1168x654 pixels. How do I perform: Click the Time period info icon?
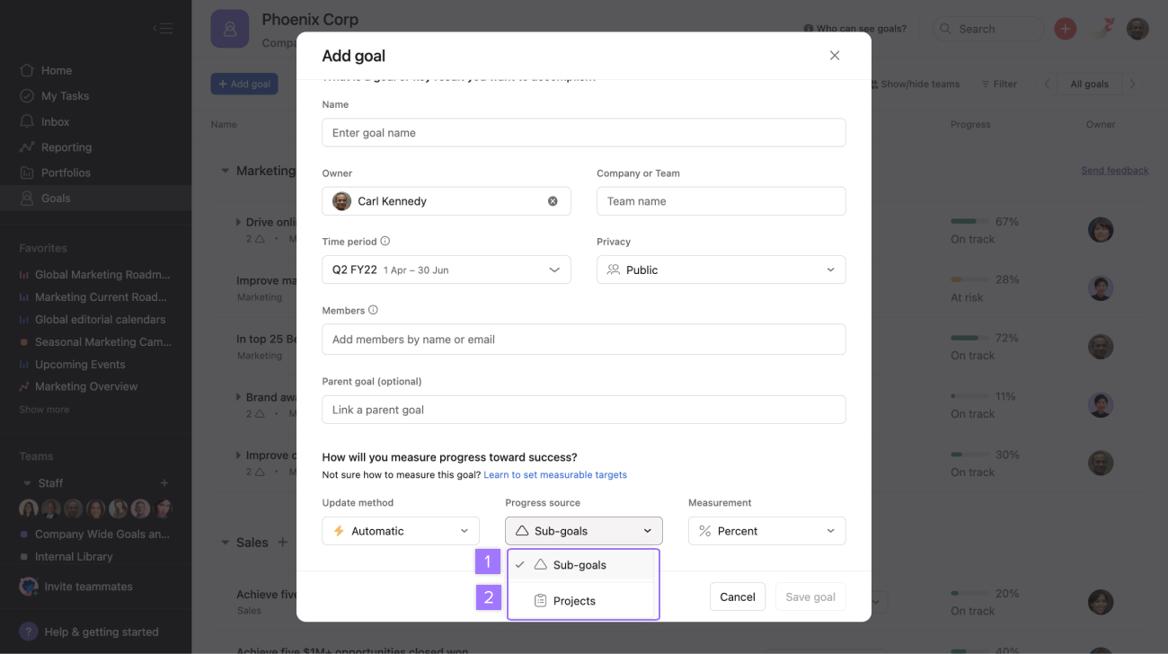[x=385, y=241]
